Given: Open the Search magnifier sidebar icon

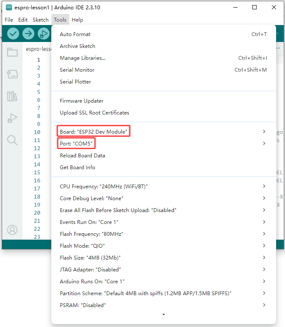Looking at the screenshot, I should pyautogui.click(x=12, y=140).
